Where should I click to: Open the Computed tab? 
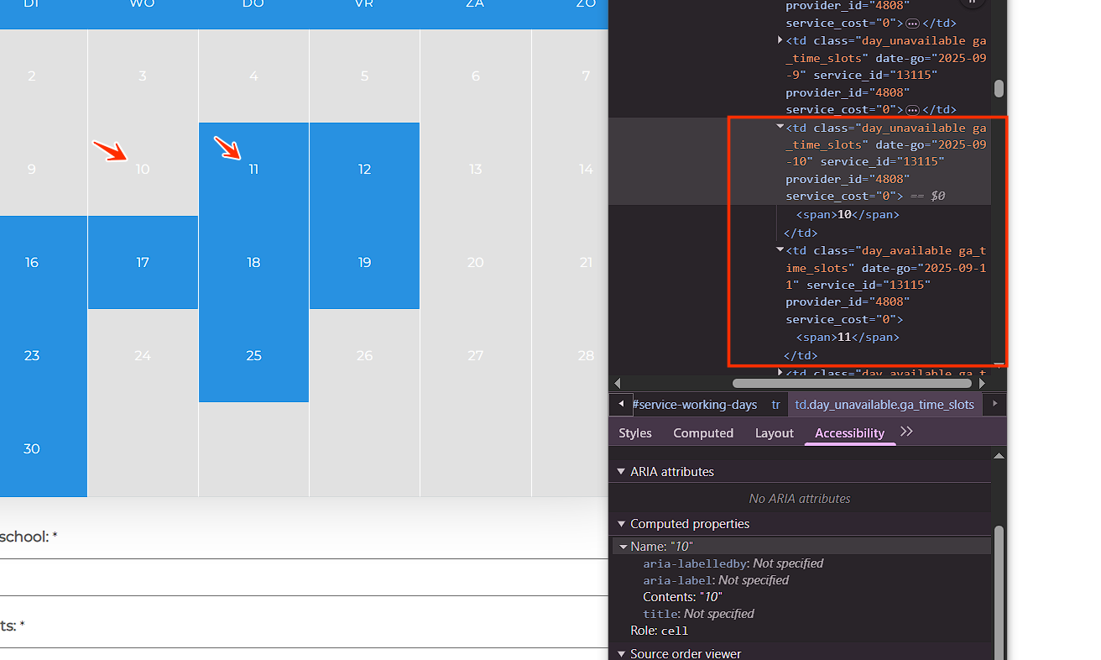703,433
